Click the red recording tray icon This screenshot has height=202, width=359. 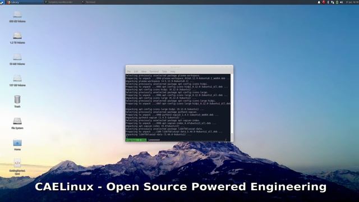324,2
